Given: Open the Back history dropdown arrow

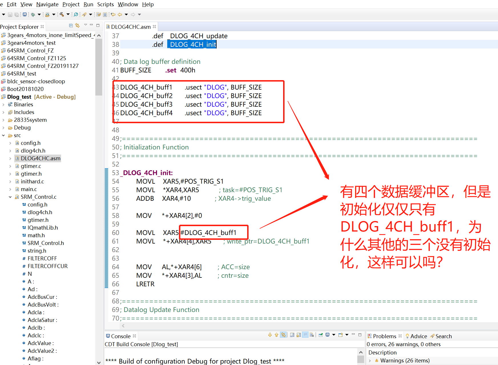Looking at the screenshot, I should pos(126,15).
